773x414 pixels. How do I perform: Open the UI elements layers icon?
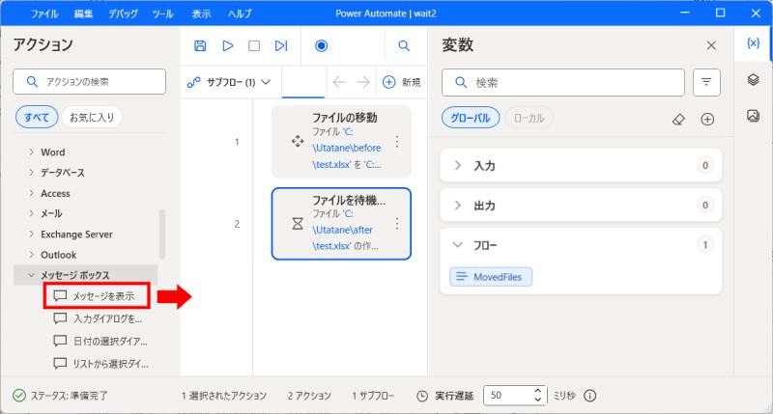pyautogui.click(x=754, y=80)
